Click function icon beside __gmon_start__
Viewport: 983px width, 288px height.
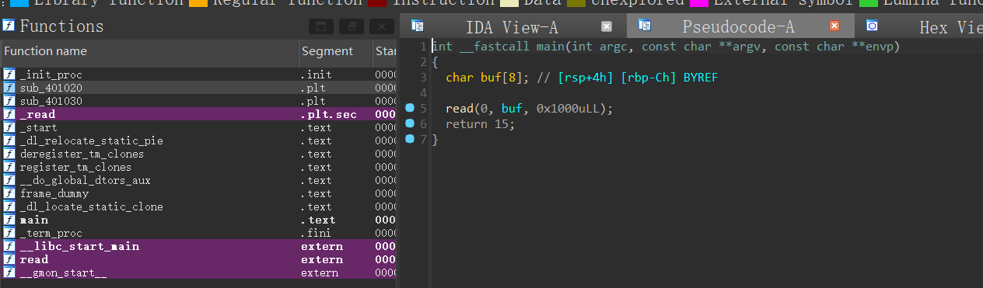[9, 272]
